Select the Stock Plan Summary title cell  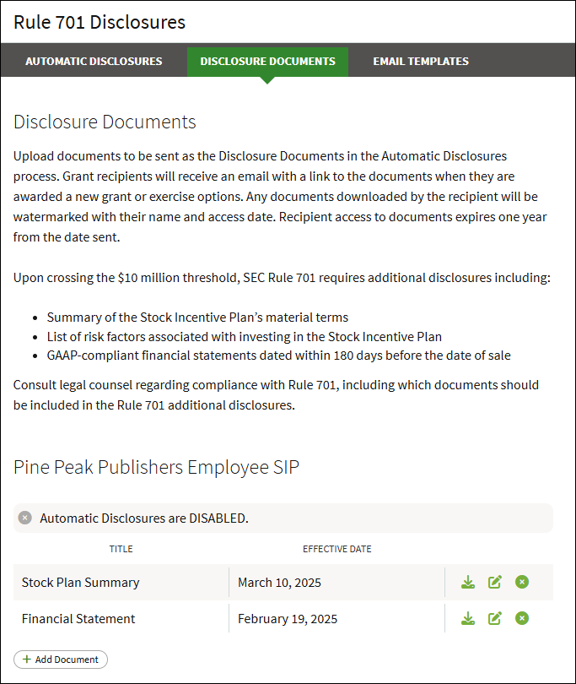click(81, 583)
